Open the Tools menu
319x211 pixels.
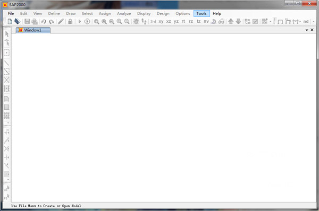[202, 13]
